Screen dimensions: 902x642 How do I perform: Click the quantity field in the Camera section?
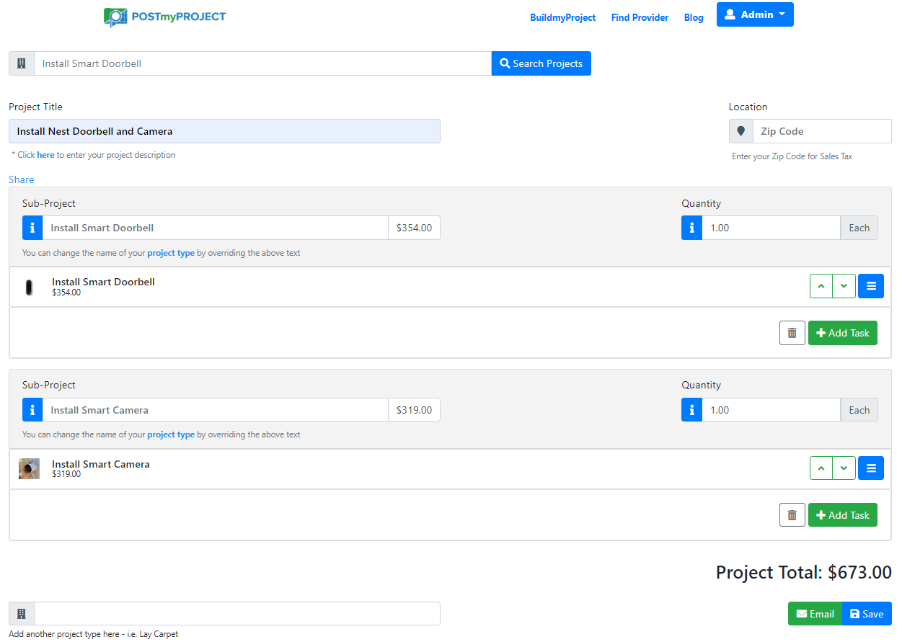(771, 410)
